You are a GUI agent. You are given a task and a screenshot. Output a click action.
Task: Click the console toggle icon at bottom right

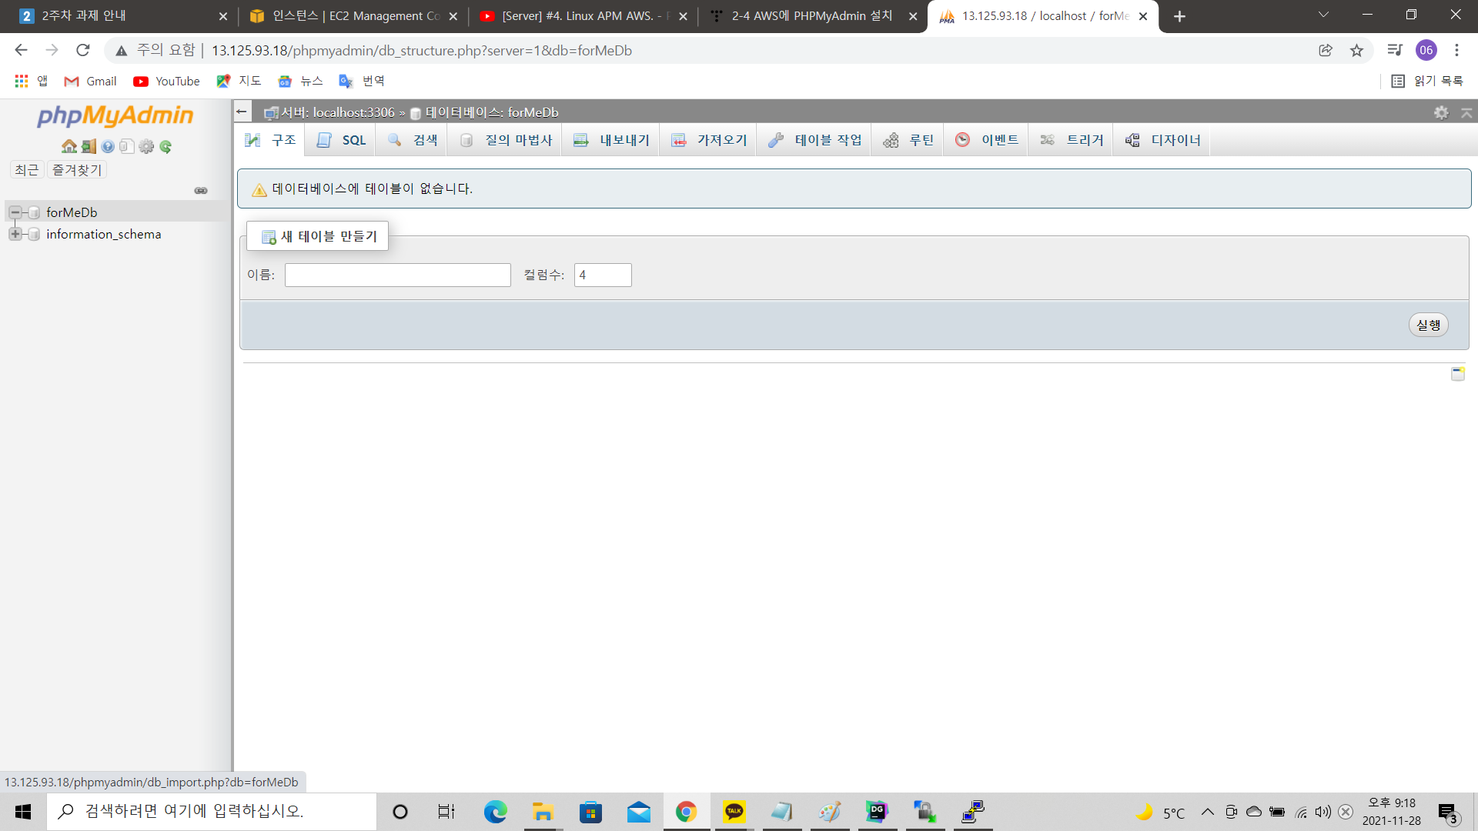pos(1457,374)
